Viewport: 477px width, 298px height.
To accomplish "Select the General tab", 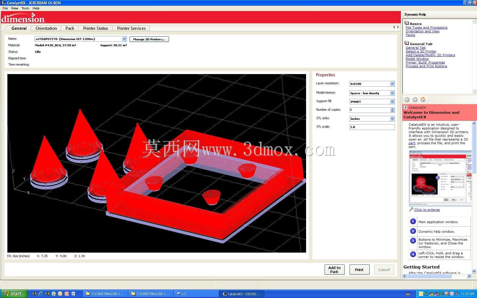I will click(19, 28).
